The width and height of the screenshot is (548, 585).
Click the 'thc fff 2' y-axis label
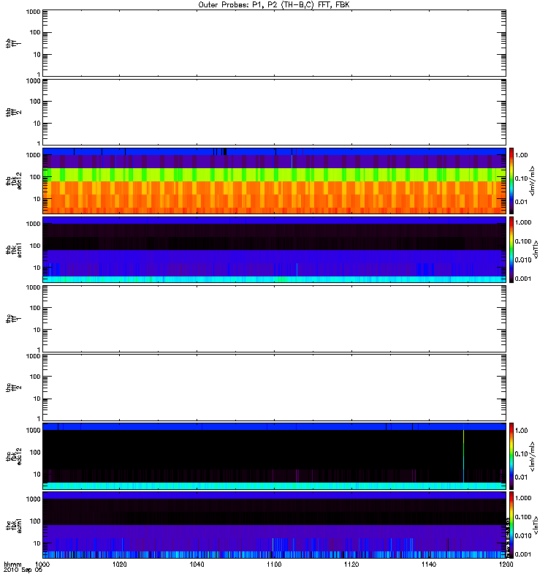[13, 388]
